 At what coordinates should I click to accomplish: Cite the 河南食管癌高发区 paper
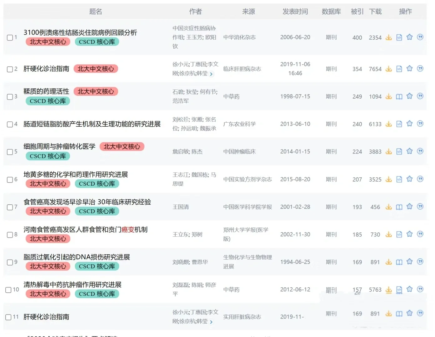[420, 234]
